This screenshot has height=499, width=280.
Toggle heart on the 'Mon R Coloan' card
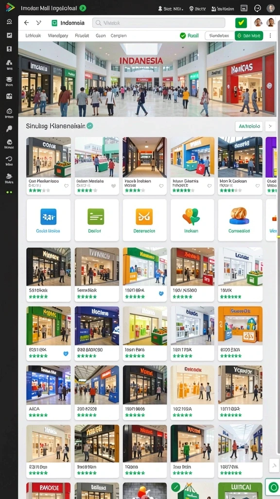tap(258, 186)
